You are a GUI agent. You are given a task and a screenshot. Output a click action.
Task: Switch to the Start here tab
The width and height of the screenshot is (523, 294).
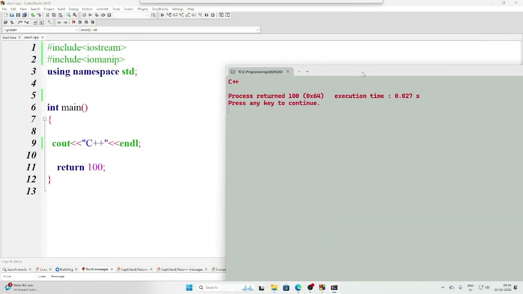click(x=9, y=38)
